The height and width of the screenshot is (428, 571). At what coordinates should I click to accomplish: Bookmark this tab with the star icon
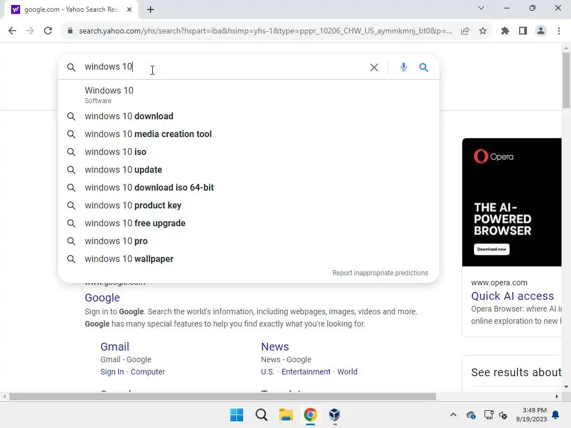(483, 31)
